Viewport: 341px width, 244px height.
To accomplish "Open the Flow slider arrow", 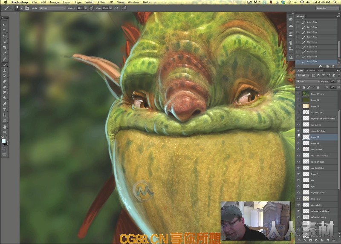I will [110, 8].
